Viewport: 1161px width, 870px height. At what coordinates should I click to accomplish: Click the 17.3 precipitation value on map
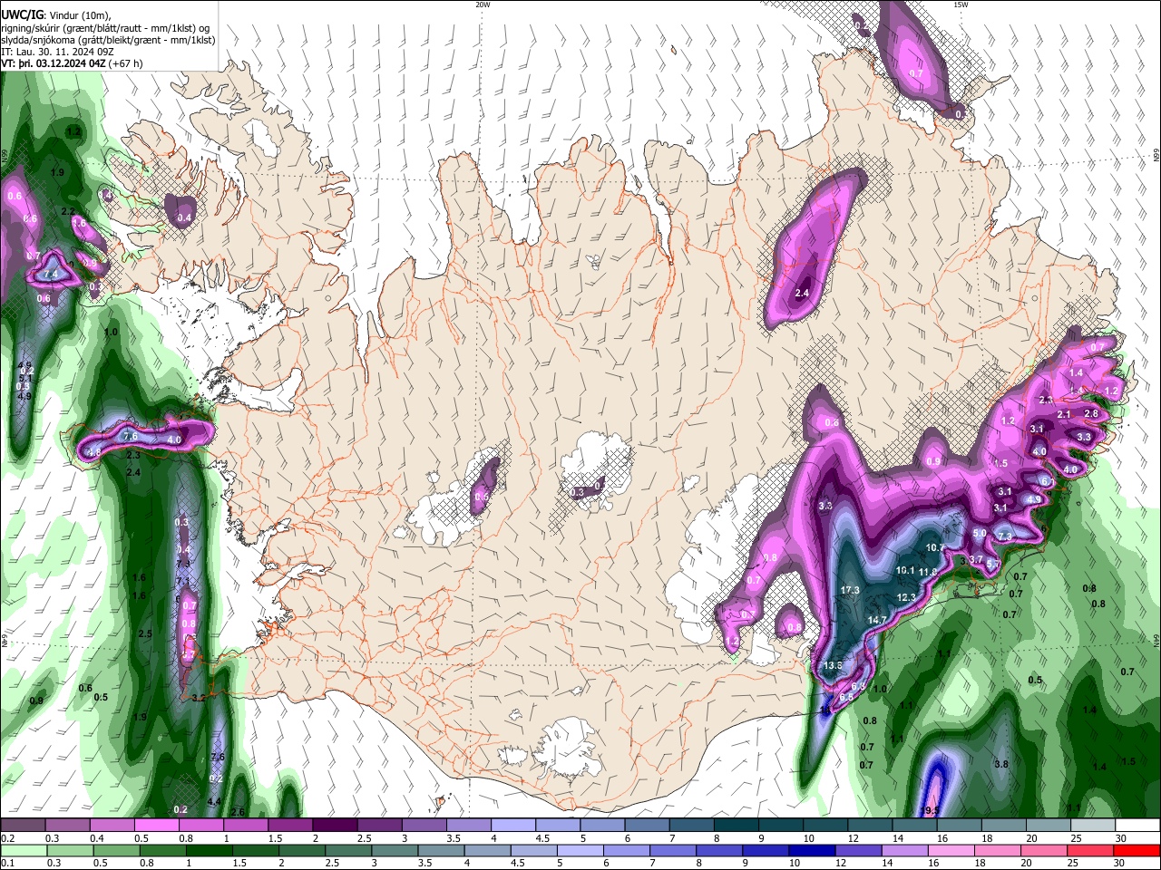(849, 590)
